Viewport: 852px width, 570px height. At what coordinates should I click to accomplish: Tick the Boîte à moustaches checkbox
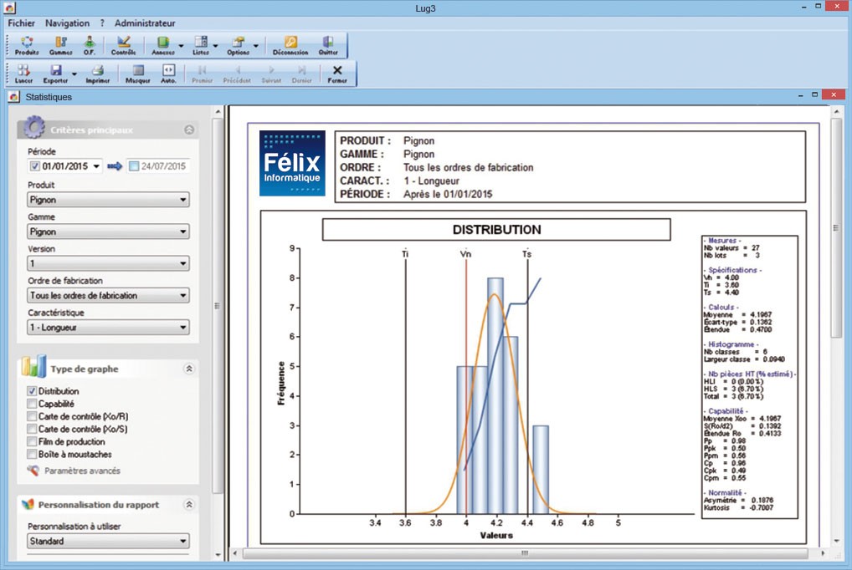click(33, 455)
